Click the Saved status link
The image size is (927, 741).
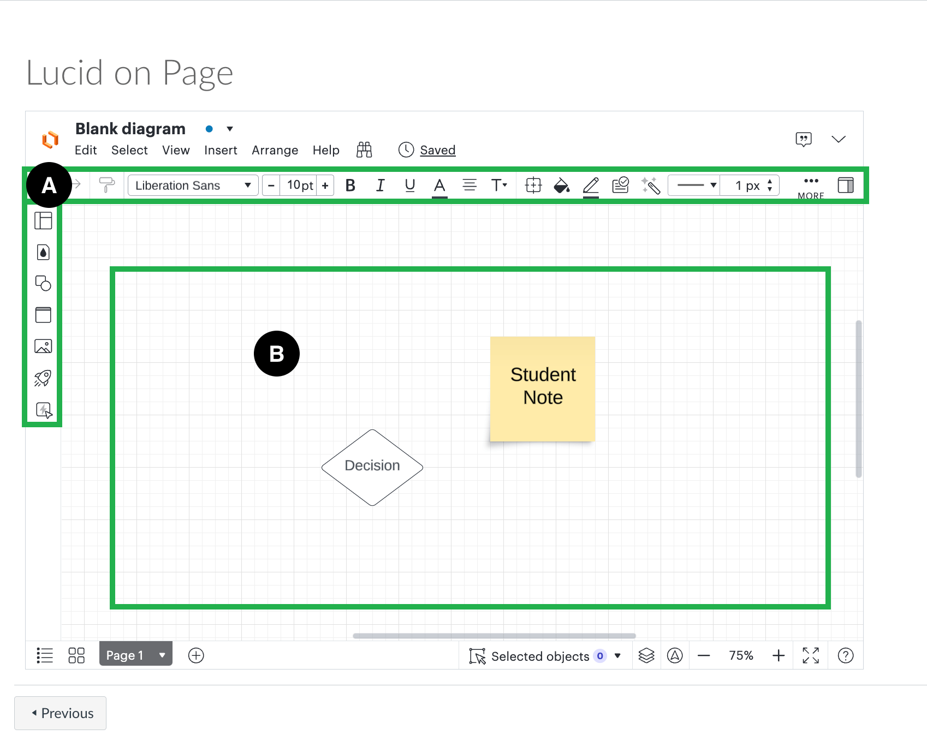(x=438, y=150)
